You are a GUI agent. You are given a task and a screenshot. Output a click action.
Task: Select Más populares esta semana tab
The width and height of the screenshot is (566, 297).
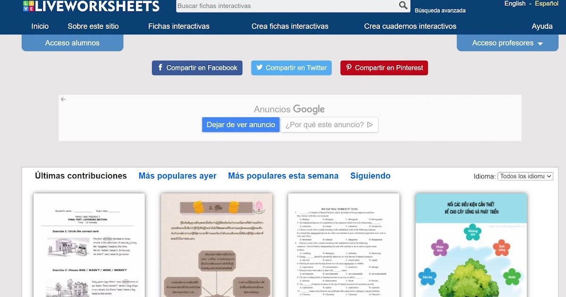[283, 176]
